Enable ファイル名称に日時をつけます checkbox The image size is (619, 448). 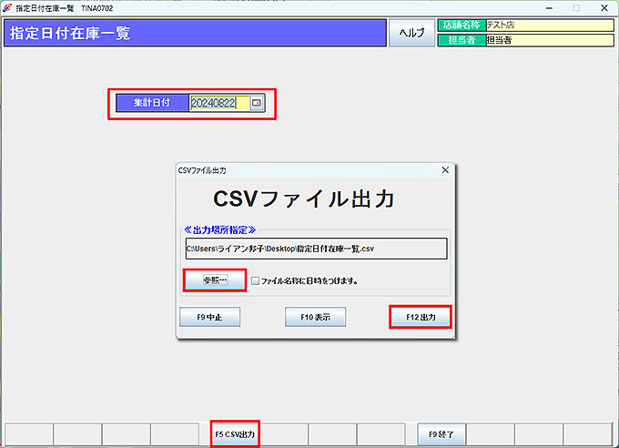pos(256,280)
